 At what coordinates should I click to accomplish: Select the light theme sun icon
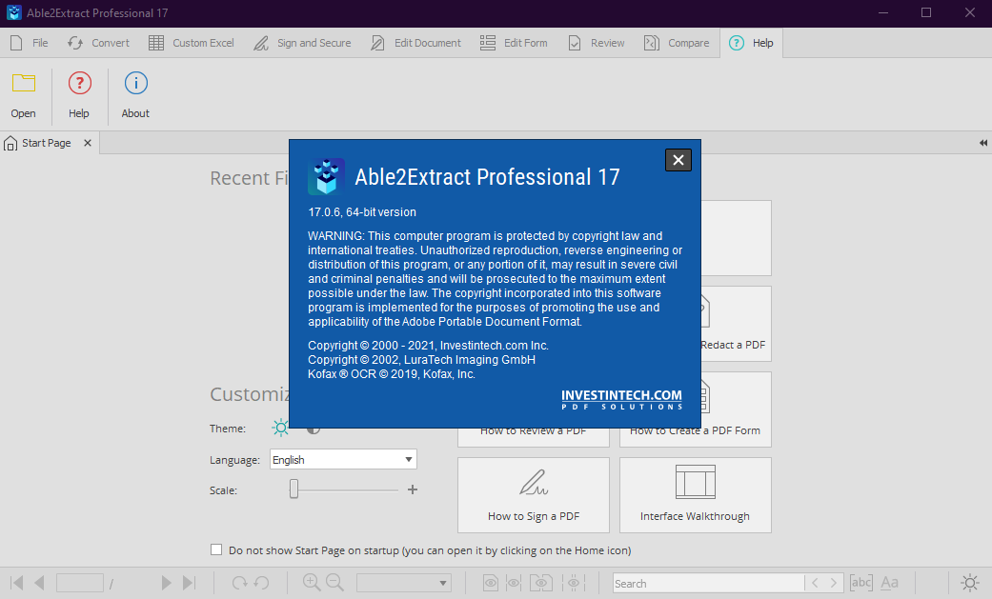coord(280,429)
